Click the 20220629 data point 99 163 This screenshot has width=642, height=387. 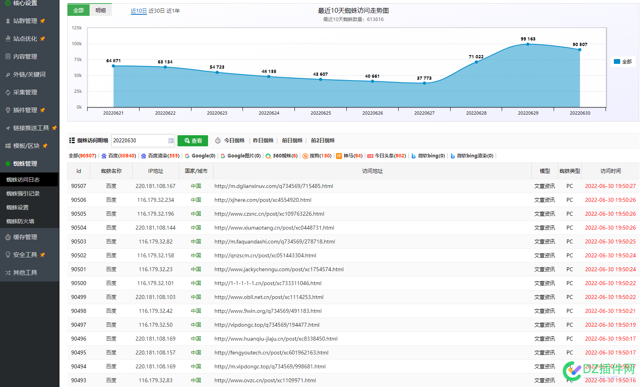tap(528, 44)
